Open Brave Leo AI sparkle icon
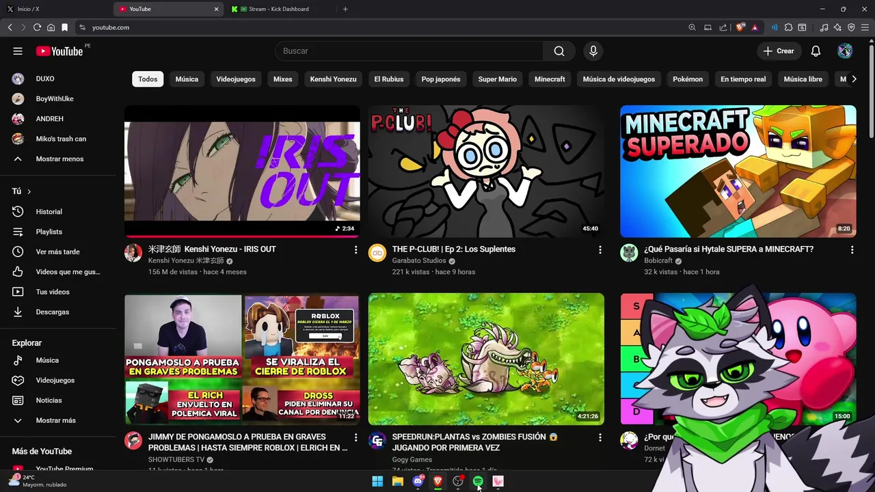The width and height of the screenshot is (875, 492). tap(837, 27)
